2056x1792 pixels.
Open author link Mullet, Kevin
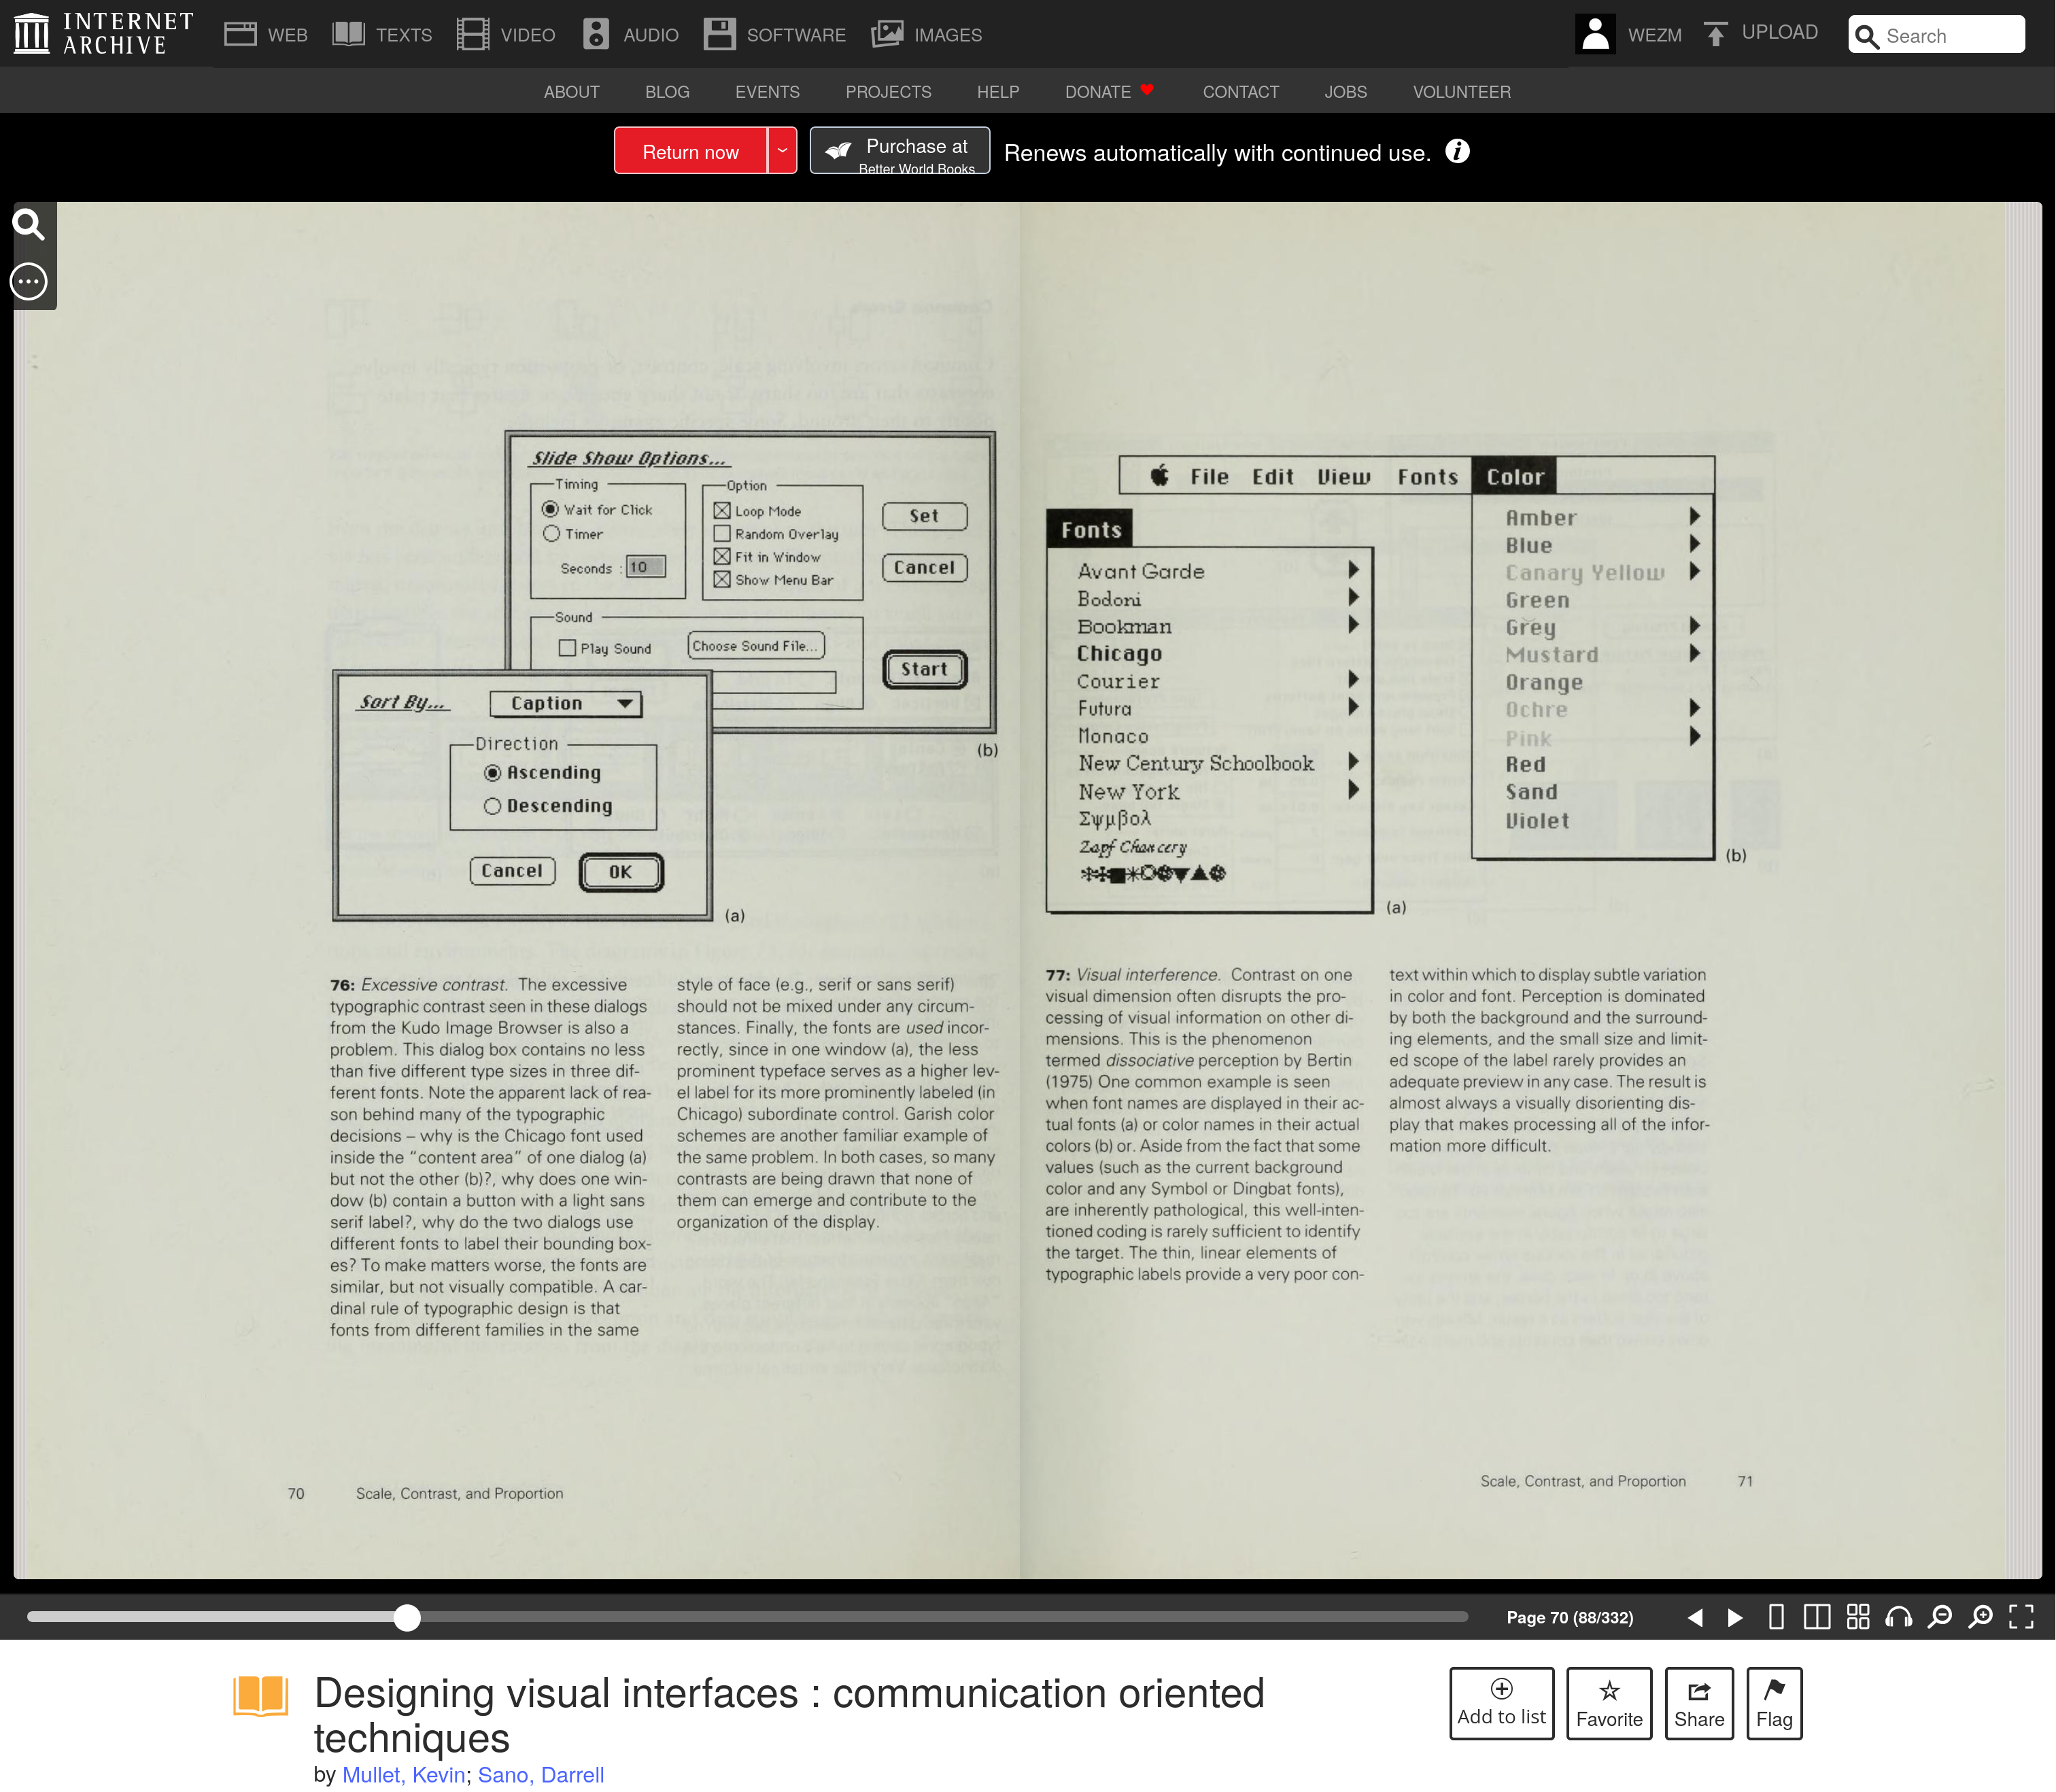pyautogui.click(x=403, y=1774)
